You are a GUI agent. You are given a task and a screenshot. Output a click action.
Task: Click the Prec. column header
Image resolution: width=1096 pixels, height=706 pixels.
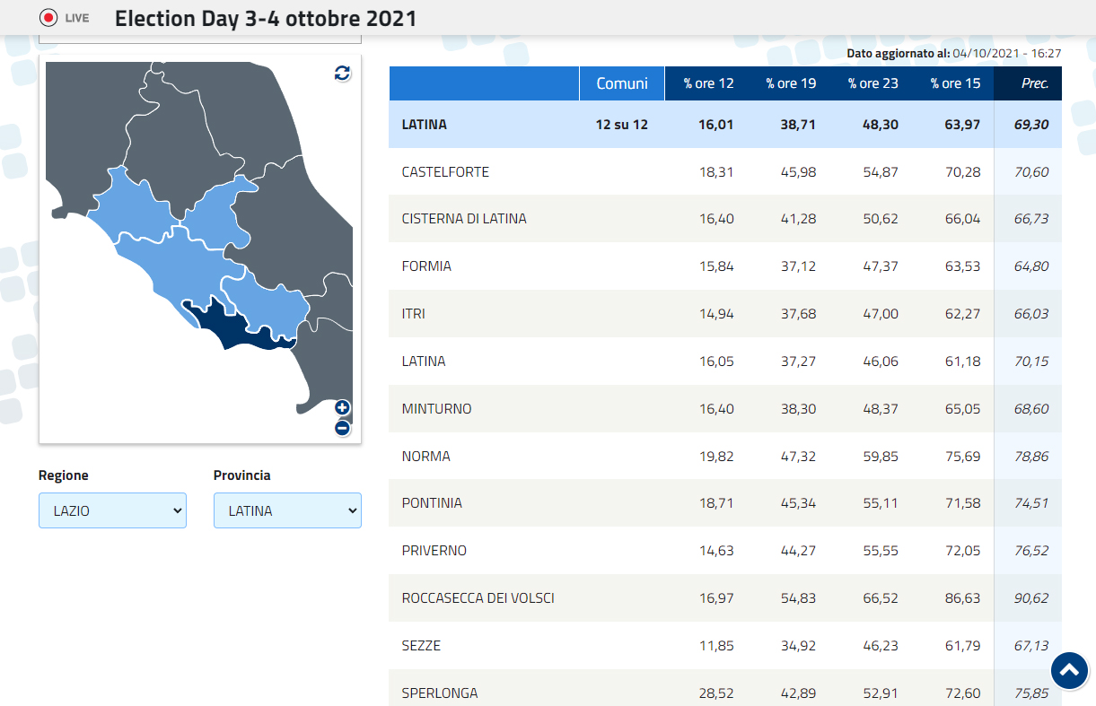pos(1034,83)
